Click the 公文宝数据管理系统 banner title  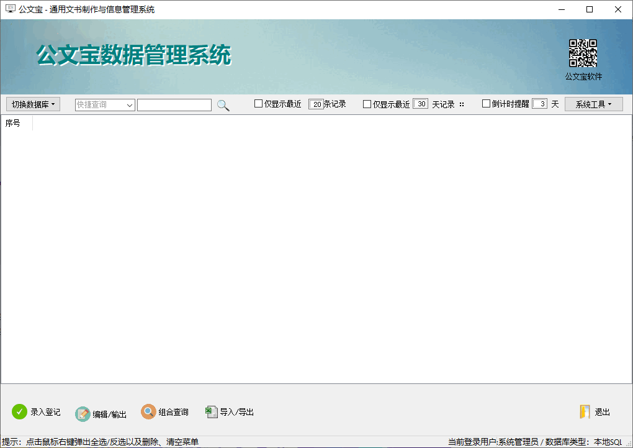click(x=133, y=55)
